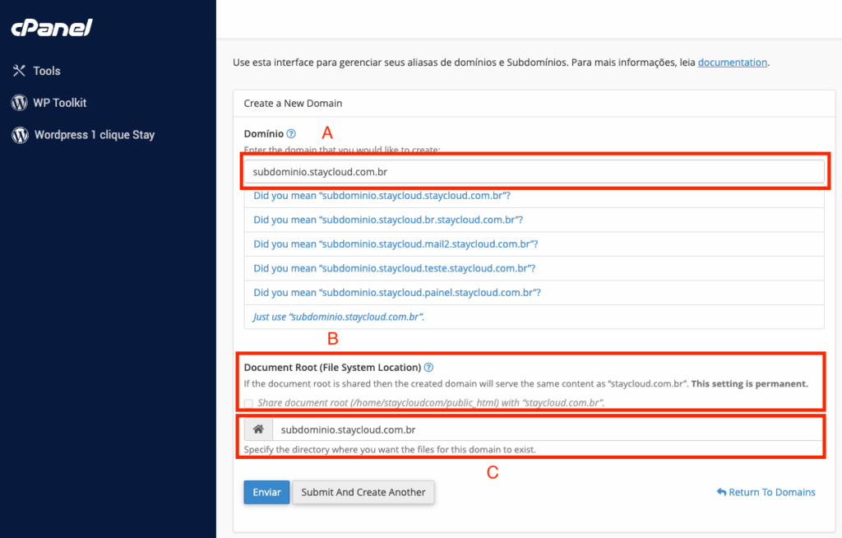The width and height of the screenshot is (842, 538).
Task: Click the Tools wrench icon
Action: click(20, 71)
